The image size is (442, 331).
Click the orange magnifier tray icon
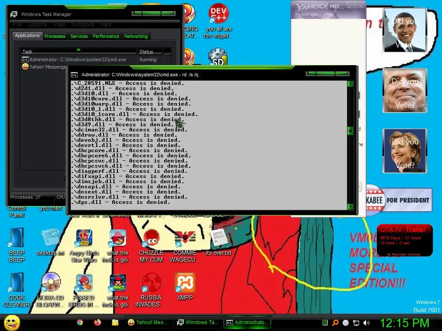tap(335, 323)
